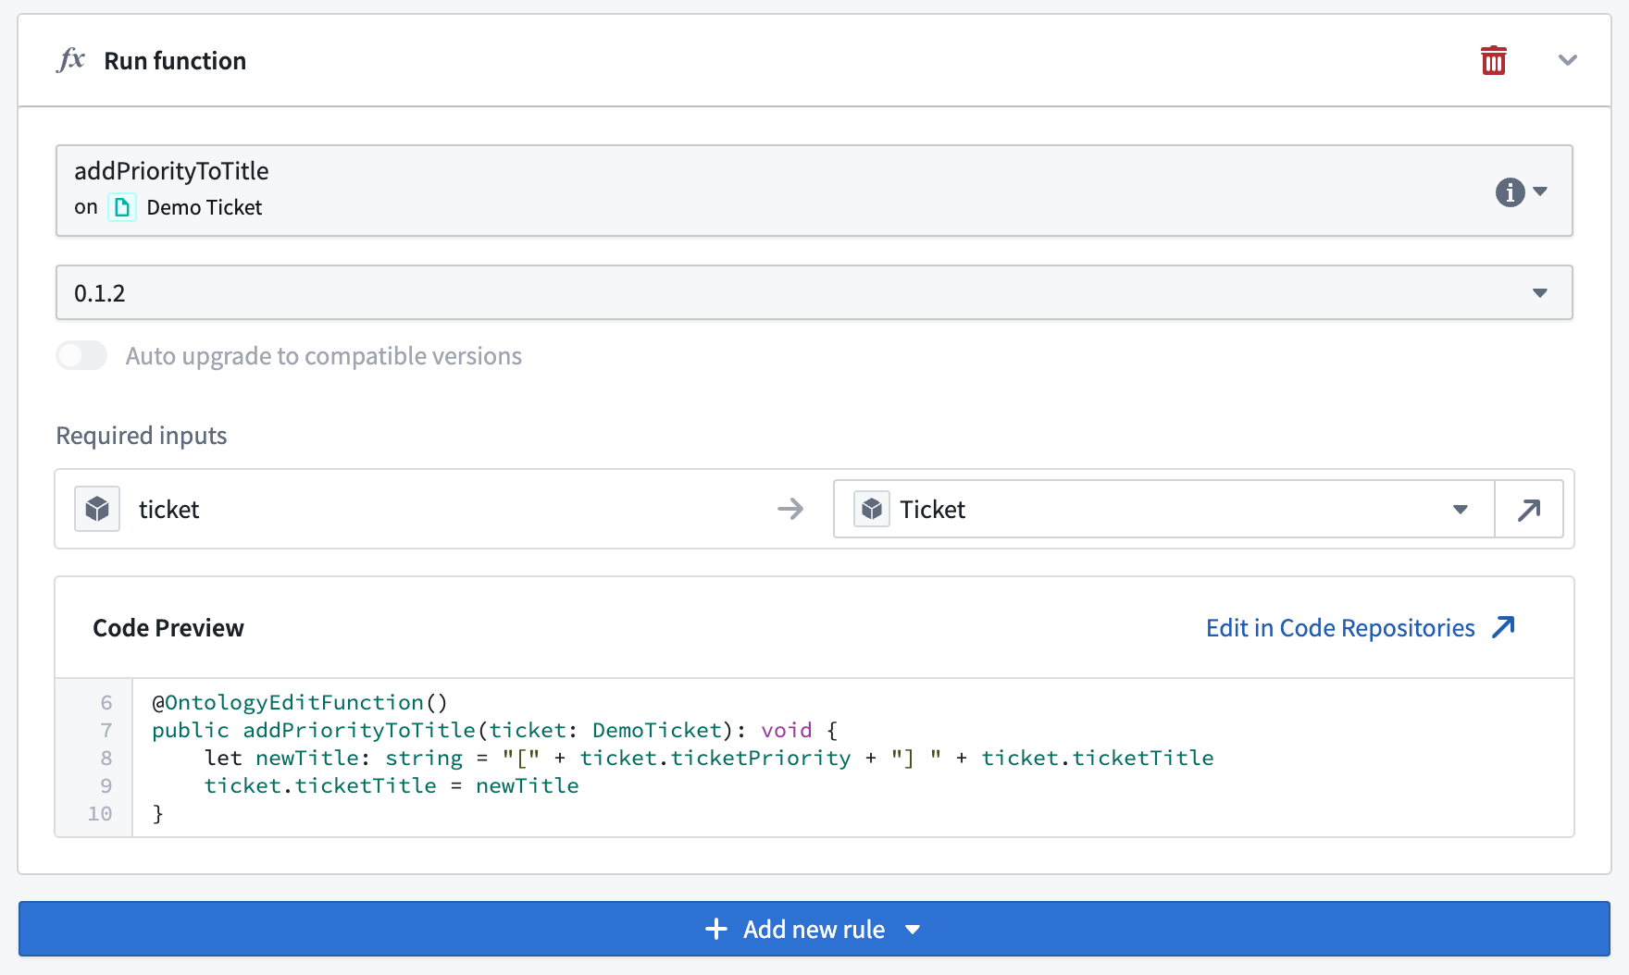Viewport: 1629px width, 975px height.
Task: Click the Demo Ticket document icon
Action: (121, 207)
